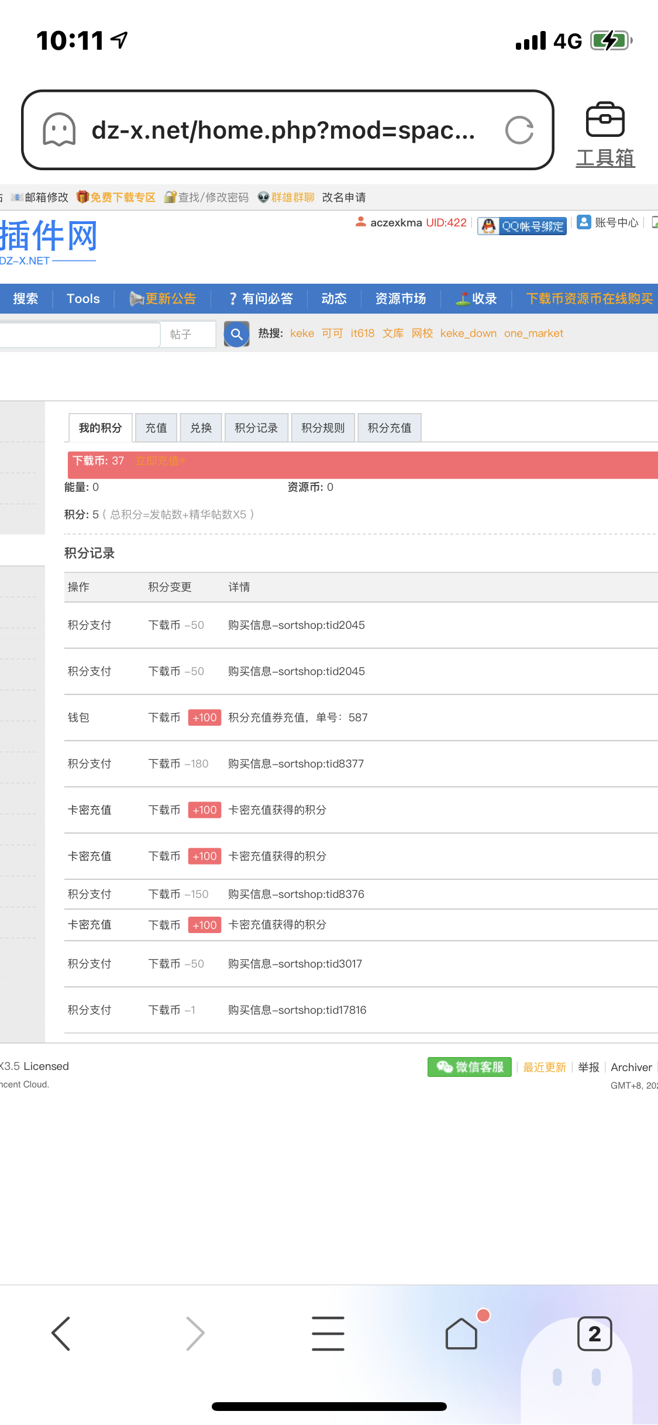
Task: Open 资源市场 in navigation bar
Action: 401,299
